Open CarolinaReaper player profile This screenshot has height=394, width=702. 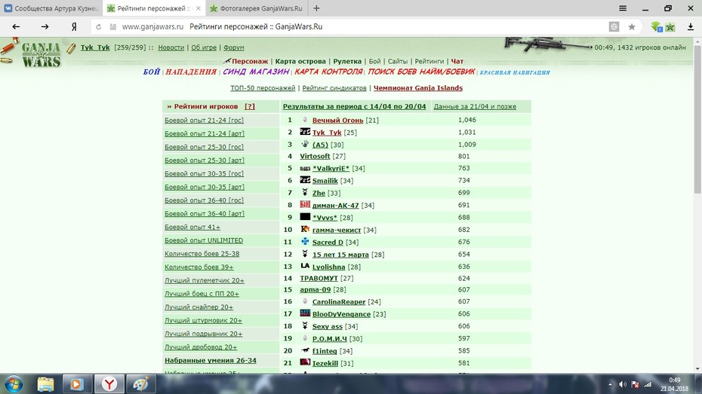(339, 302)
